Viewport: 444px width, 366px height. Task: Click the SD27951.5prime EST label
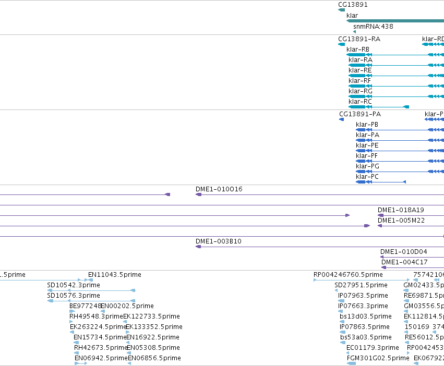click(361, 285)
